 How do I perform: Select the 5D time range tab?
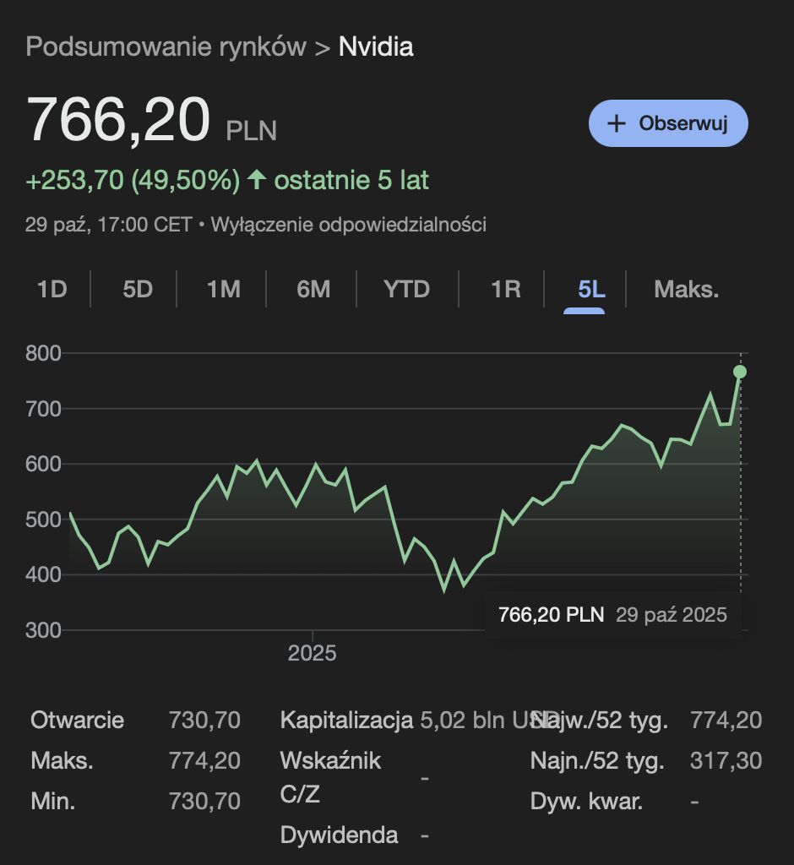138,290
